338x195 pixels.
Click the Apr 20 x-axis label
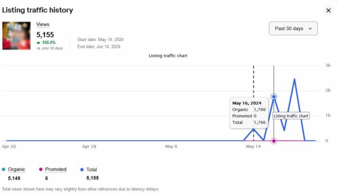tap(9, 146)
